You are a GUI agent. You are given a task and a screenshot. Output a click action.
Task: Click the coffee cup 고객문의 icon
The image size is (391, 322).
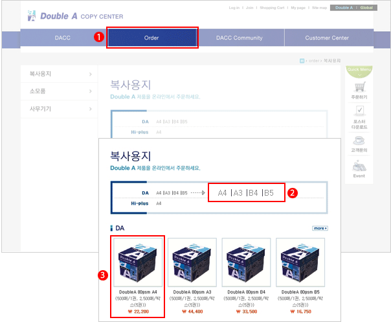(x=359, y=141)
